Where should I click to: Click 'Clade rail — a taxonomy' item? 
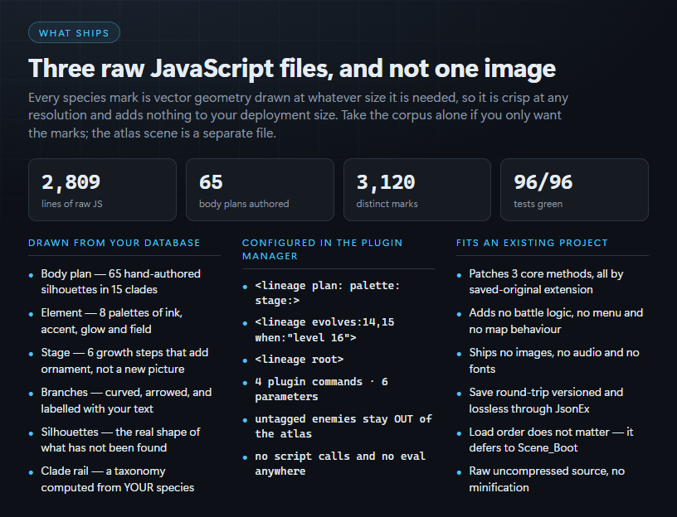pyautogui.click(x=118, y=479)
